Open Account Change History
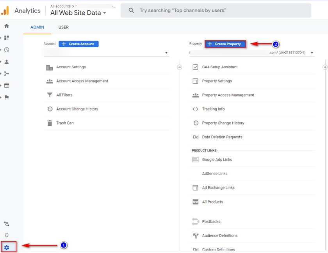The height and width of the screenshot is (253, 328). pos(77,109)
